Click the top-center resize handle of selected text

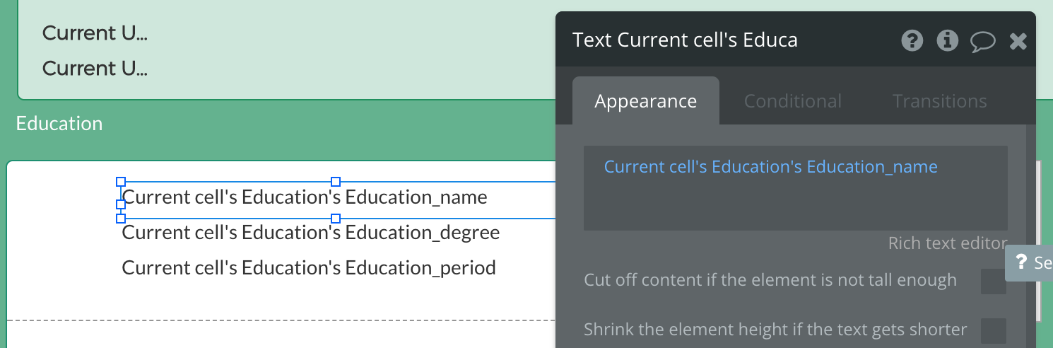(x=336, y=182)
